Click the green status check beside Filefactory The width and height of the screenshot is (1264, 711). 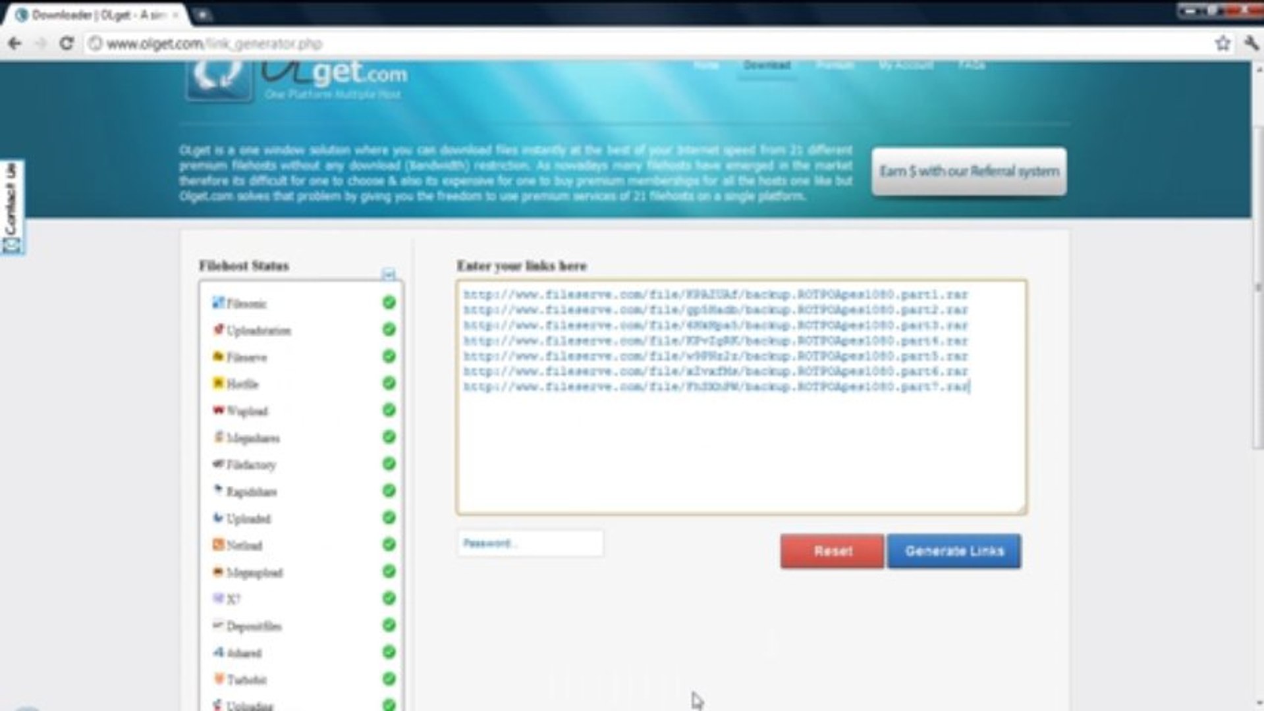[389, 465]
